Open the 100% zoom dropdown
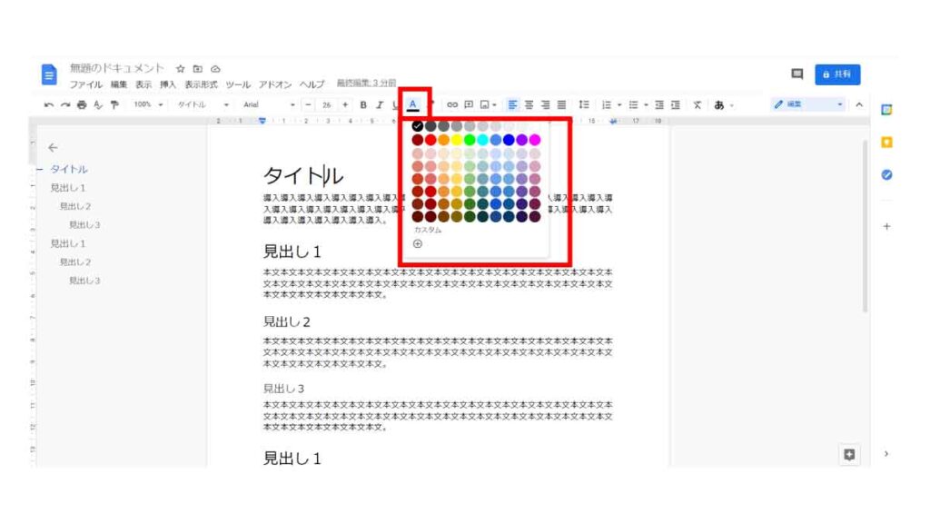 point(148,105)
